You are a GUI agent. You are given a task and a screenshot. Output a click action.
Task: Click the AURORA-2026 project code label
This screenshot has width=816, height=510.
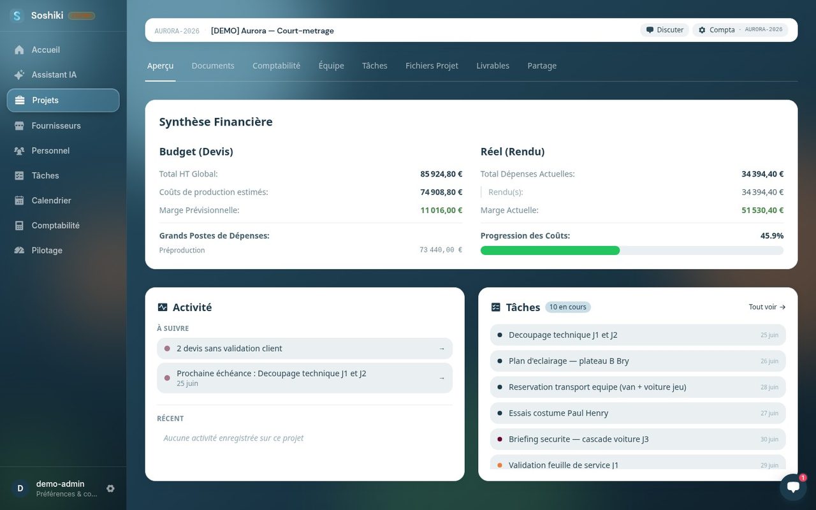coord(177,31)
